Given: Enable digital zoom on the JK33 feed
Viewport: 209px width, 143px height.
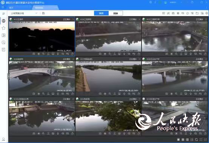Looking at the screenshot, I should [x=43, y=54].
